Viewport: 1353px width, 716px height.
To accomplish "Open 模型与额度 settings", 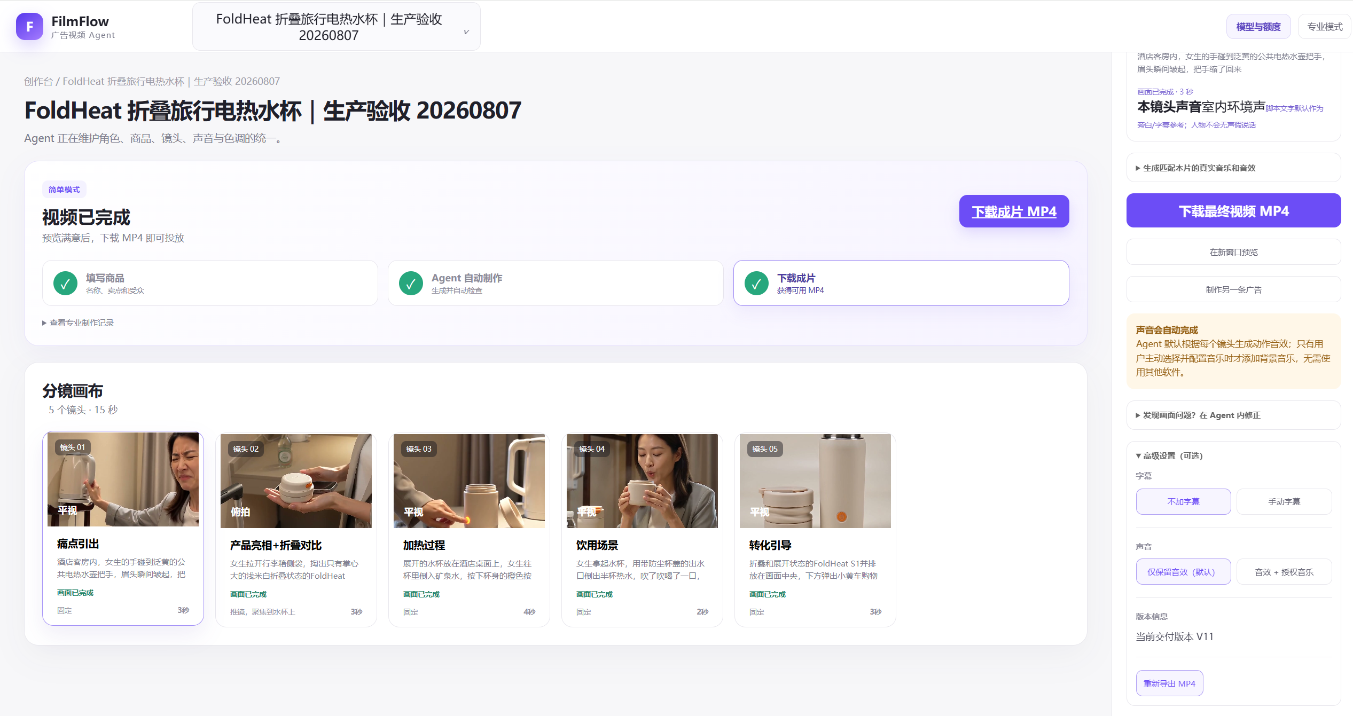I will 1258,27.
